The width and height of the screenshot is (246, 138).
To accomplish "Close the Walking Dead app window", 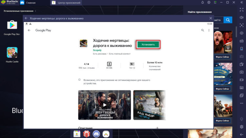I will (x=211, y=18).
